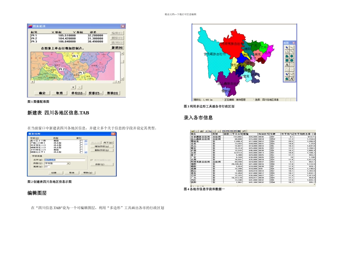Open the Line Style icon

pyautogui.click(x=292, y=74)
